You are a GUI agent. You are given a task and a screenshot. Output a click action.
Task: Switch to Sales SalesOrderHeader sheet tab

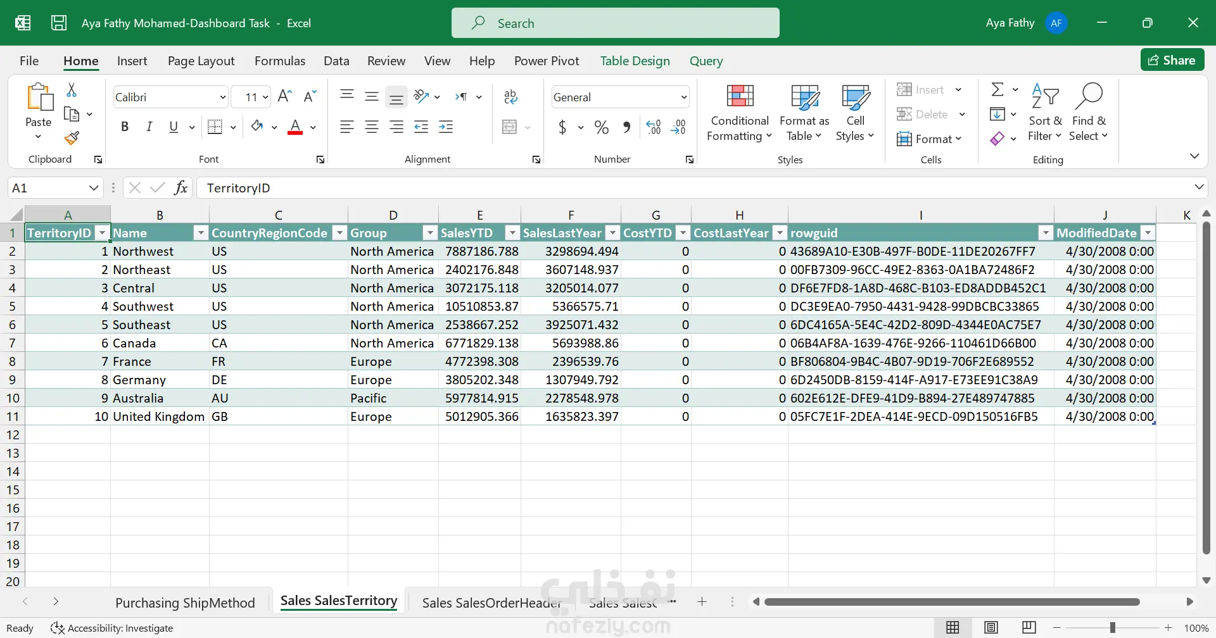click(491, 603)
